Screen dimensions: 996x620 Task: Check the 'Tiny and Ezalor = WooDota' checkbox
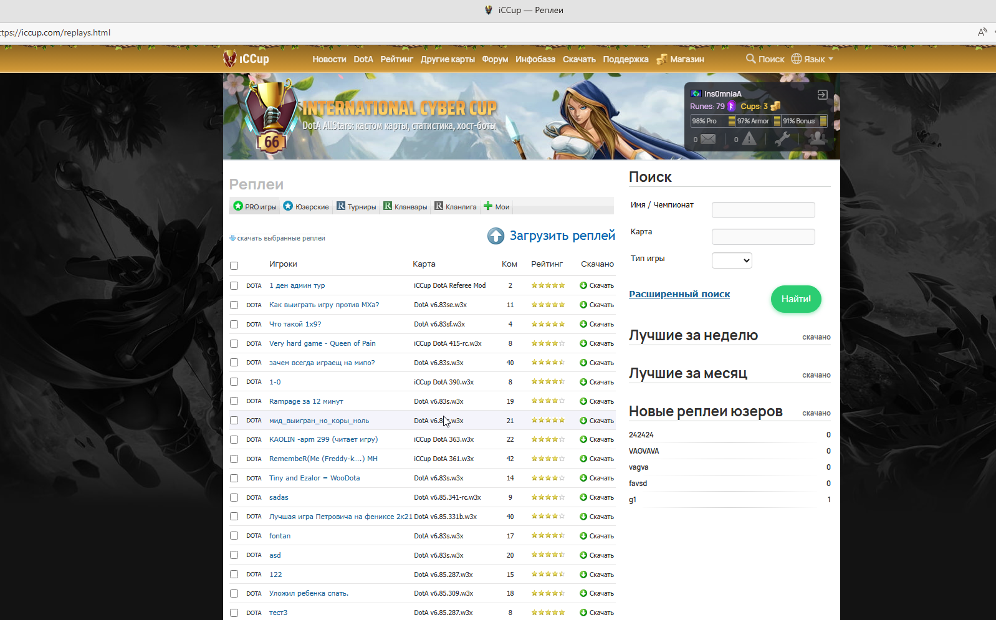(x=234, y=478)
